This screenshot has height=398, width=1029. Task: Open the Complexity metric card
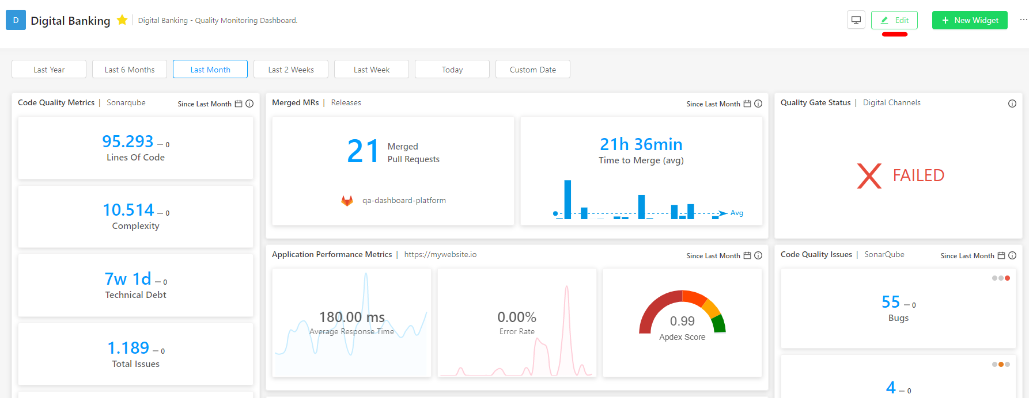point(135,217)
